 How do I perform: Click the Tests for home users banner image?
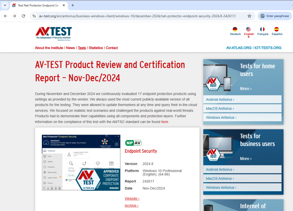[x=243, y=77]
